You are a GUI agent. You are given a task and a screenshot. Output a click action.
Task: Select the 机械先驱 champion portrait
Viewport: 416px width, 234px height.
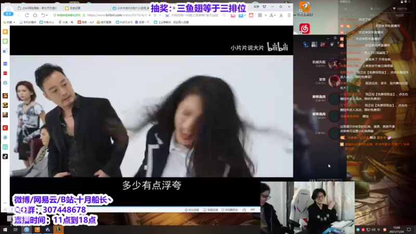[334, 63]
